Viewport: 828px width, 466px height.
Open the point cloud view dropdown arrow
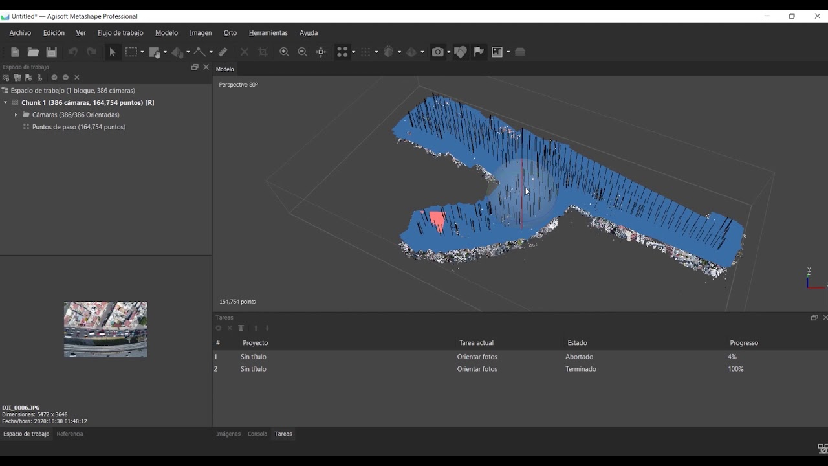pyautogui.click(x=354, y=52)
